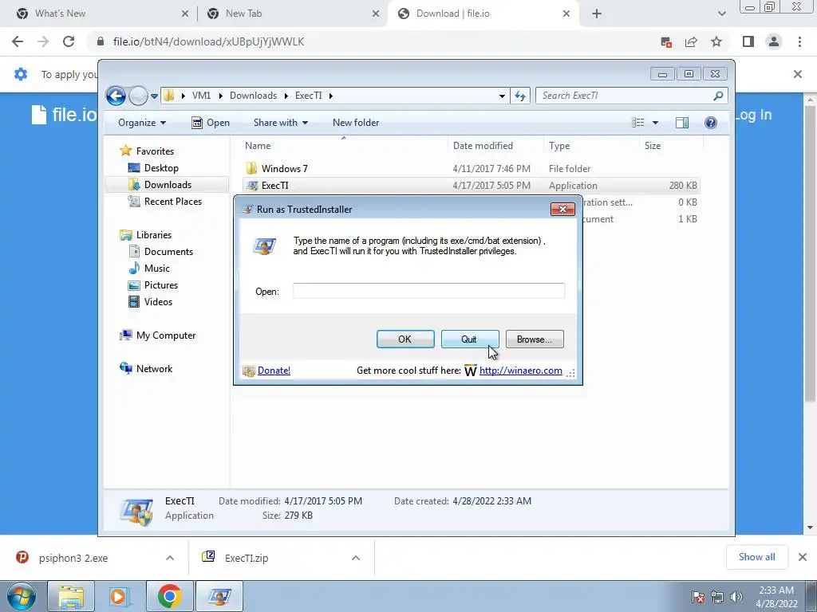
Task: Click Explorer back arrow button
Action: 116,96
